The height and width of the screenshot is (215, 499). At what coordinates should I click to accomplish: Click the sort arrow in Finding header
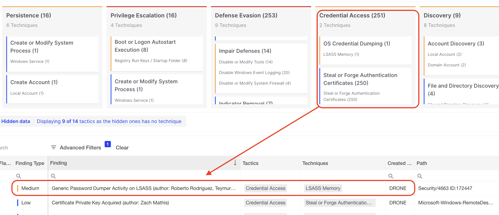coord(235,163)
